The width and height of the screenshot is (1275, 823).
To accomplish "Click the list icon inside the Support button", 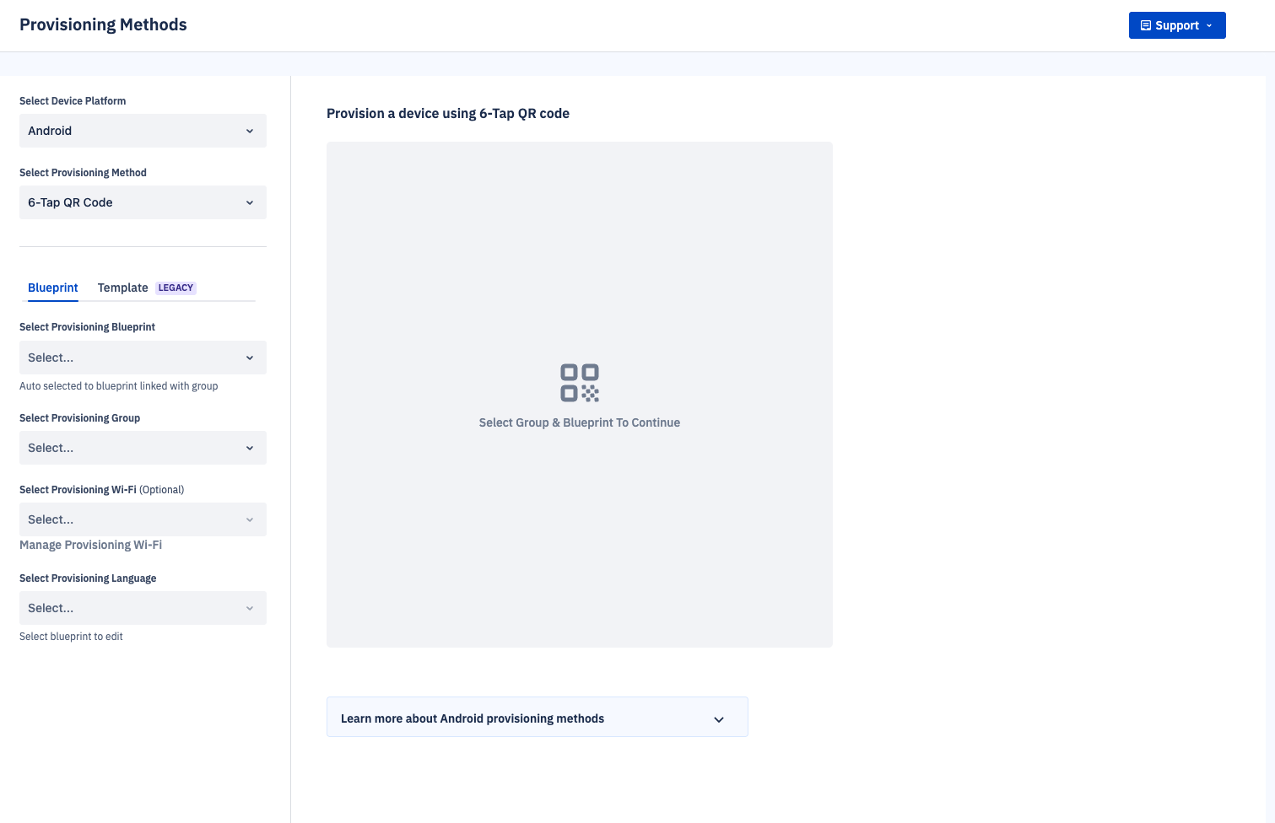I will pos(1145,25).
